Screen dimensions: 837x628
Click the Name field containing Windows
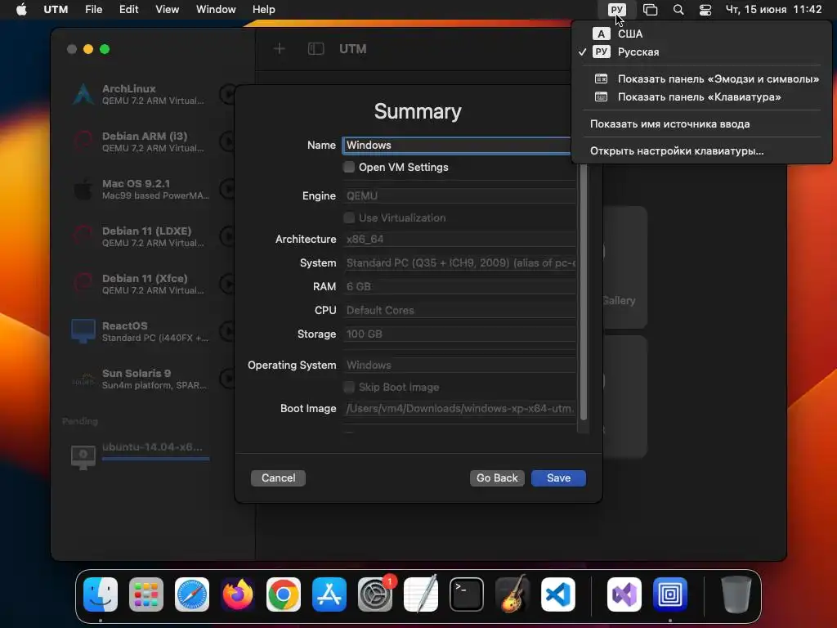point(458,146)
